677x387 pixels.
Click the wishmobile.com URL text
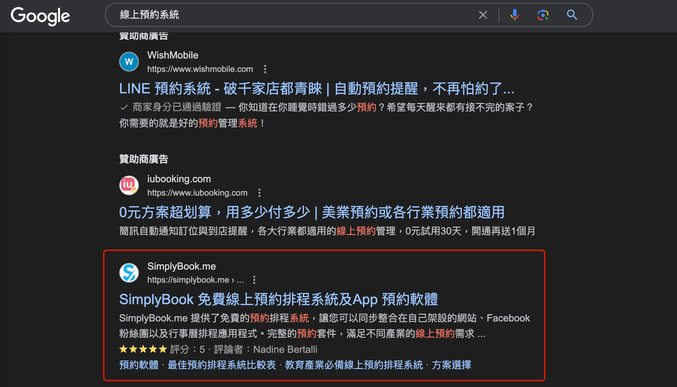coord(200,69)
